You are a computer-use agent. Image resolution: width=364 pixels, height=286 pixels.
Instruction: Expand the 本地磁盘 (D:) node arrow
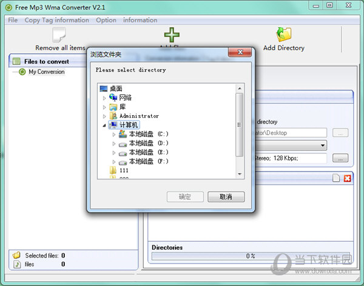click(114, 144)
